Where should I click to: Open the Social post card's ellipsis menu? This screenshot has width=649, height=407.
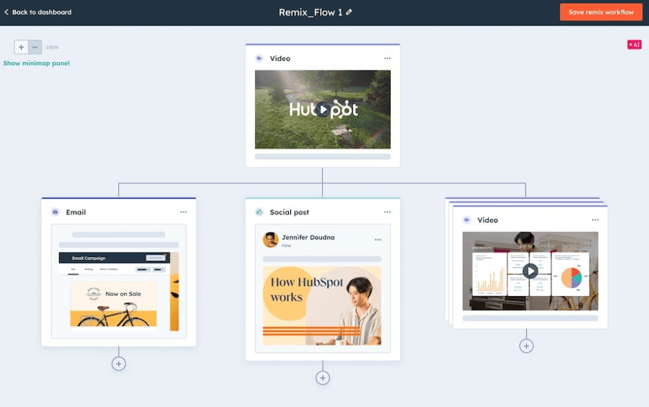click(388, 212)
